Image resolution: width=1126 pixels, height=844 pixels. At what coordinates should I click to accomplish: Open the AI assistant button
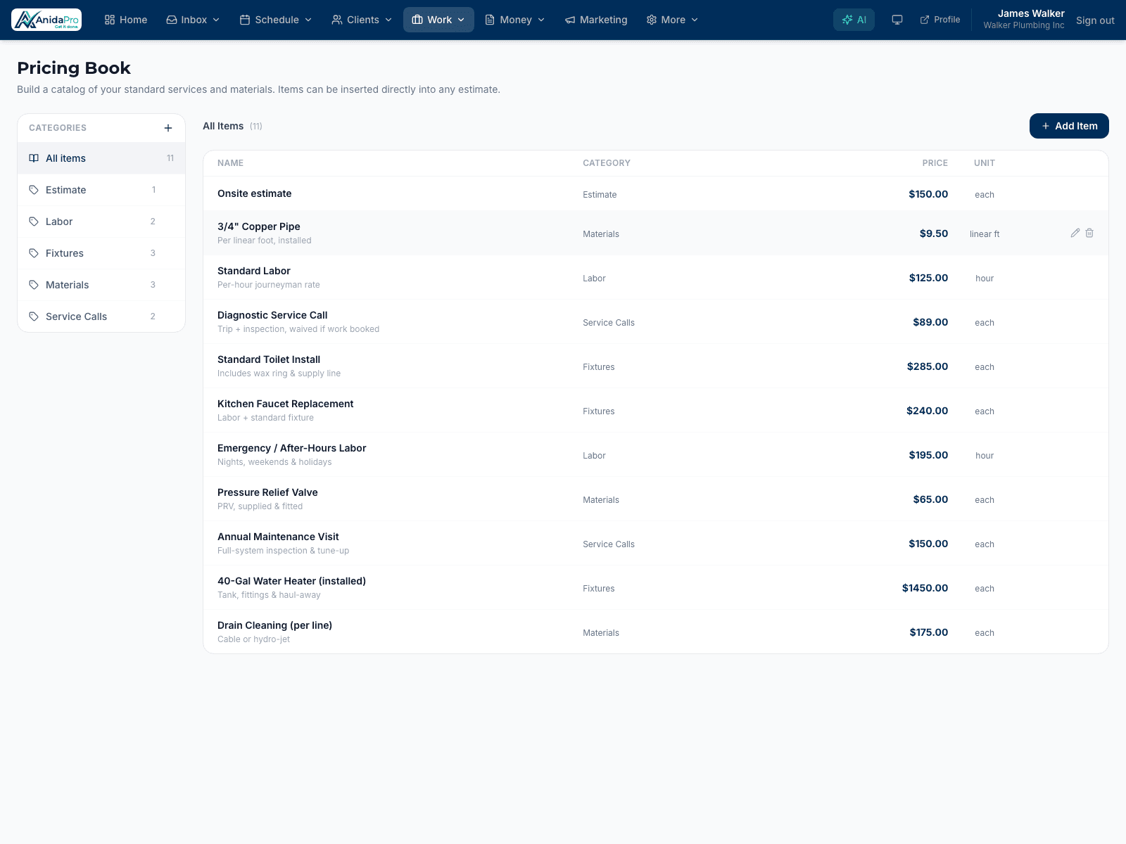(854, 20)
